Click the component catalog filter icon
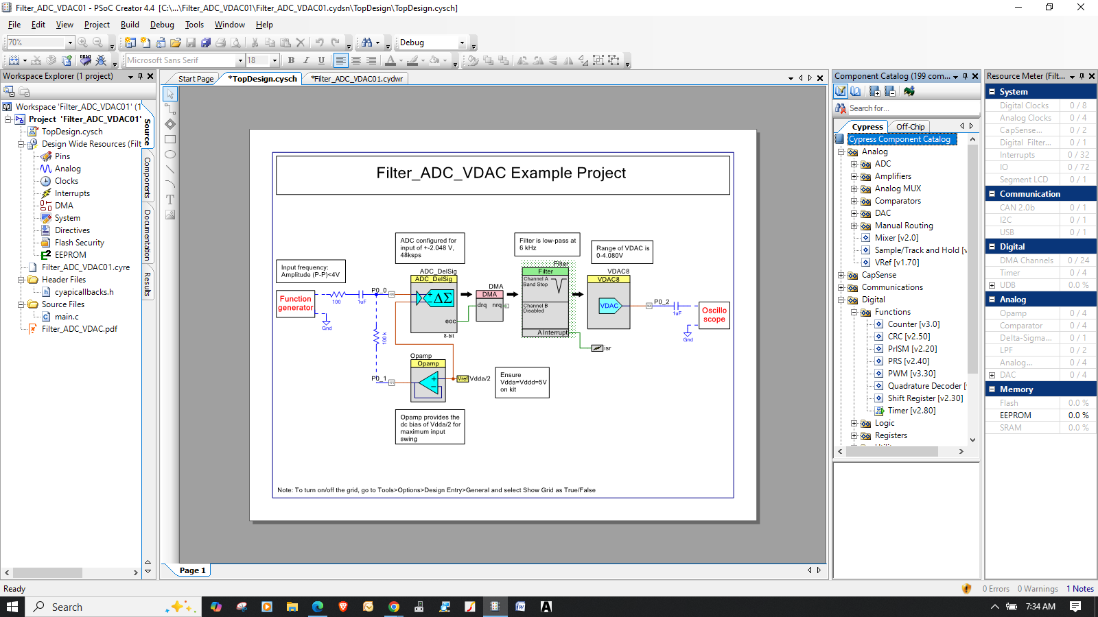Image resolution: width=1098 pixels, height=617 pixels. pyautogui.click(x=841, y=91)
